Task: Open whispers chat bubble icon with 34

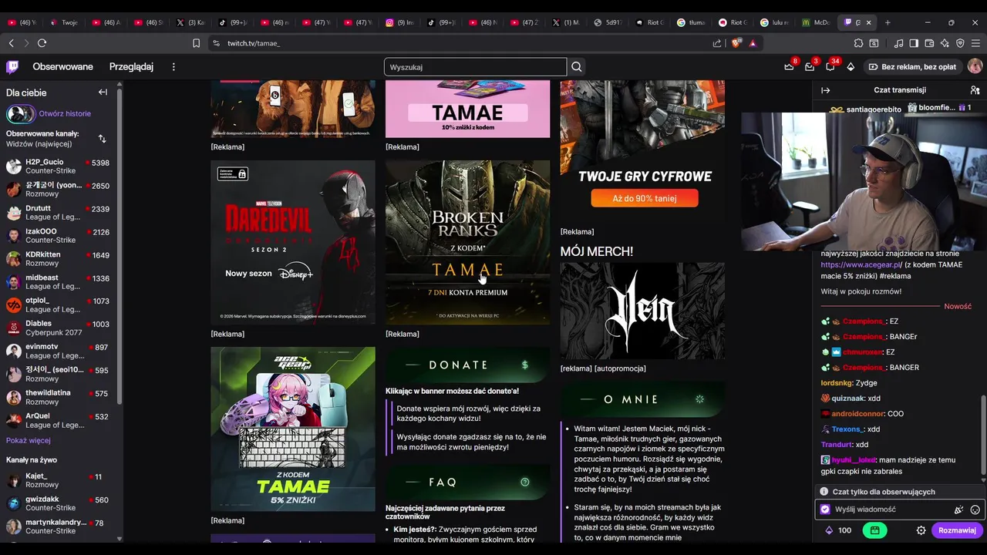Action: (x=830, y=67)
